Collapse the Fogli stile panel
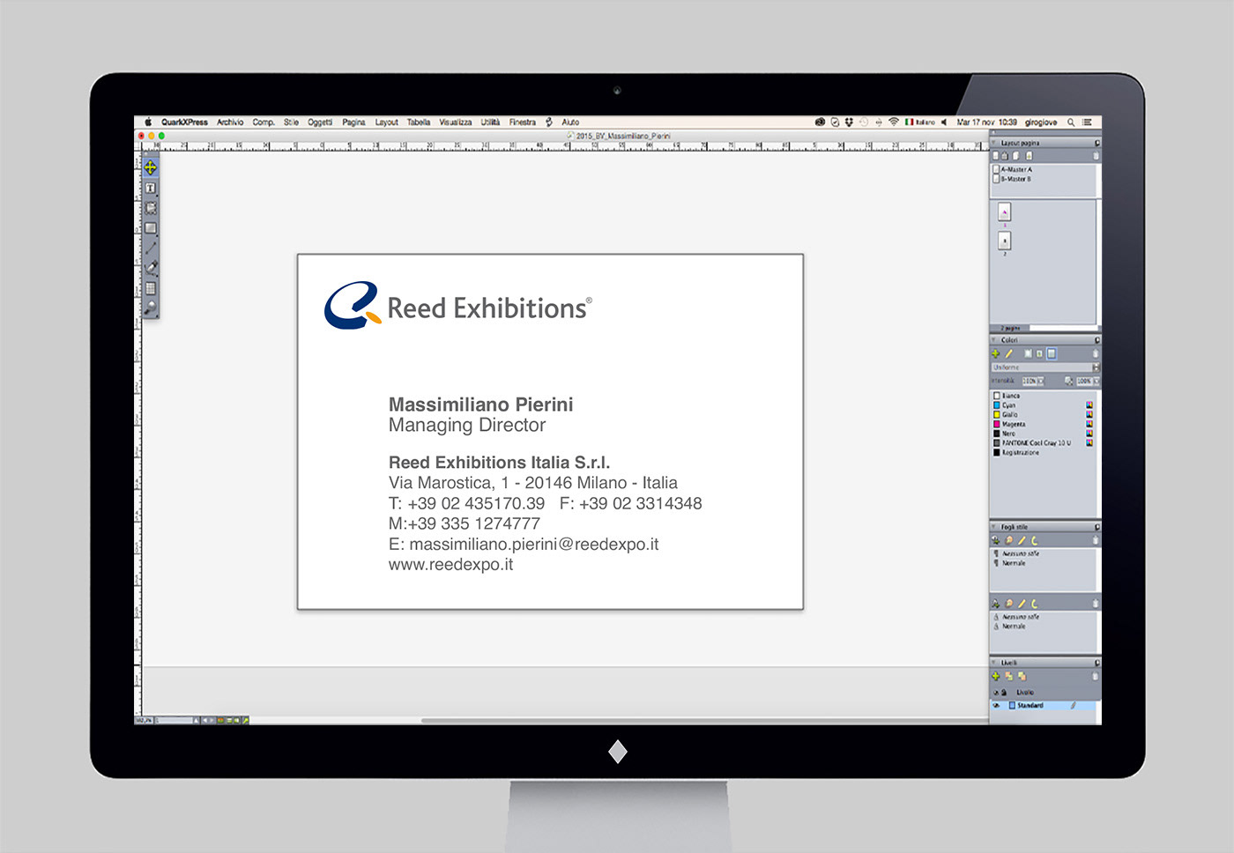This screenshot has width=1234, height=853. (994, 527)
